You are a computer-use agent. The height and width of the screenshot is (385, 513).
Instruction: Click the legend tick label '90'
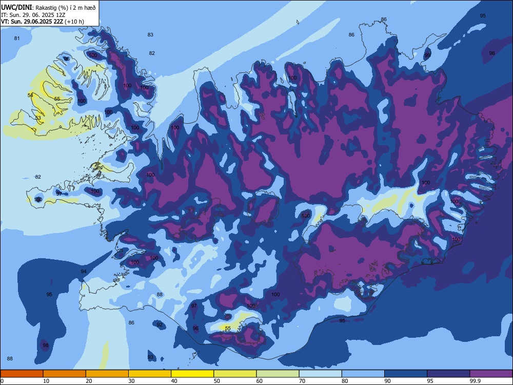coord(387,381)
